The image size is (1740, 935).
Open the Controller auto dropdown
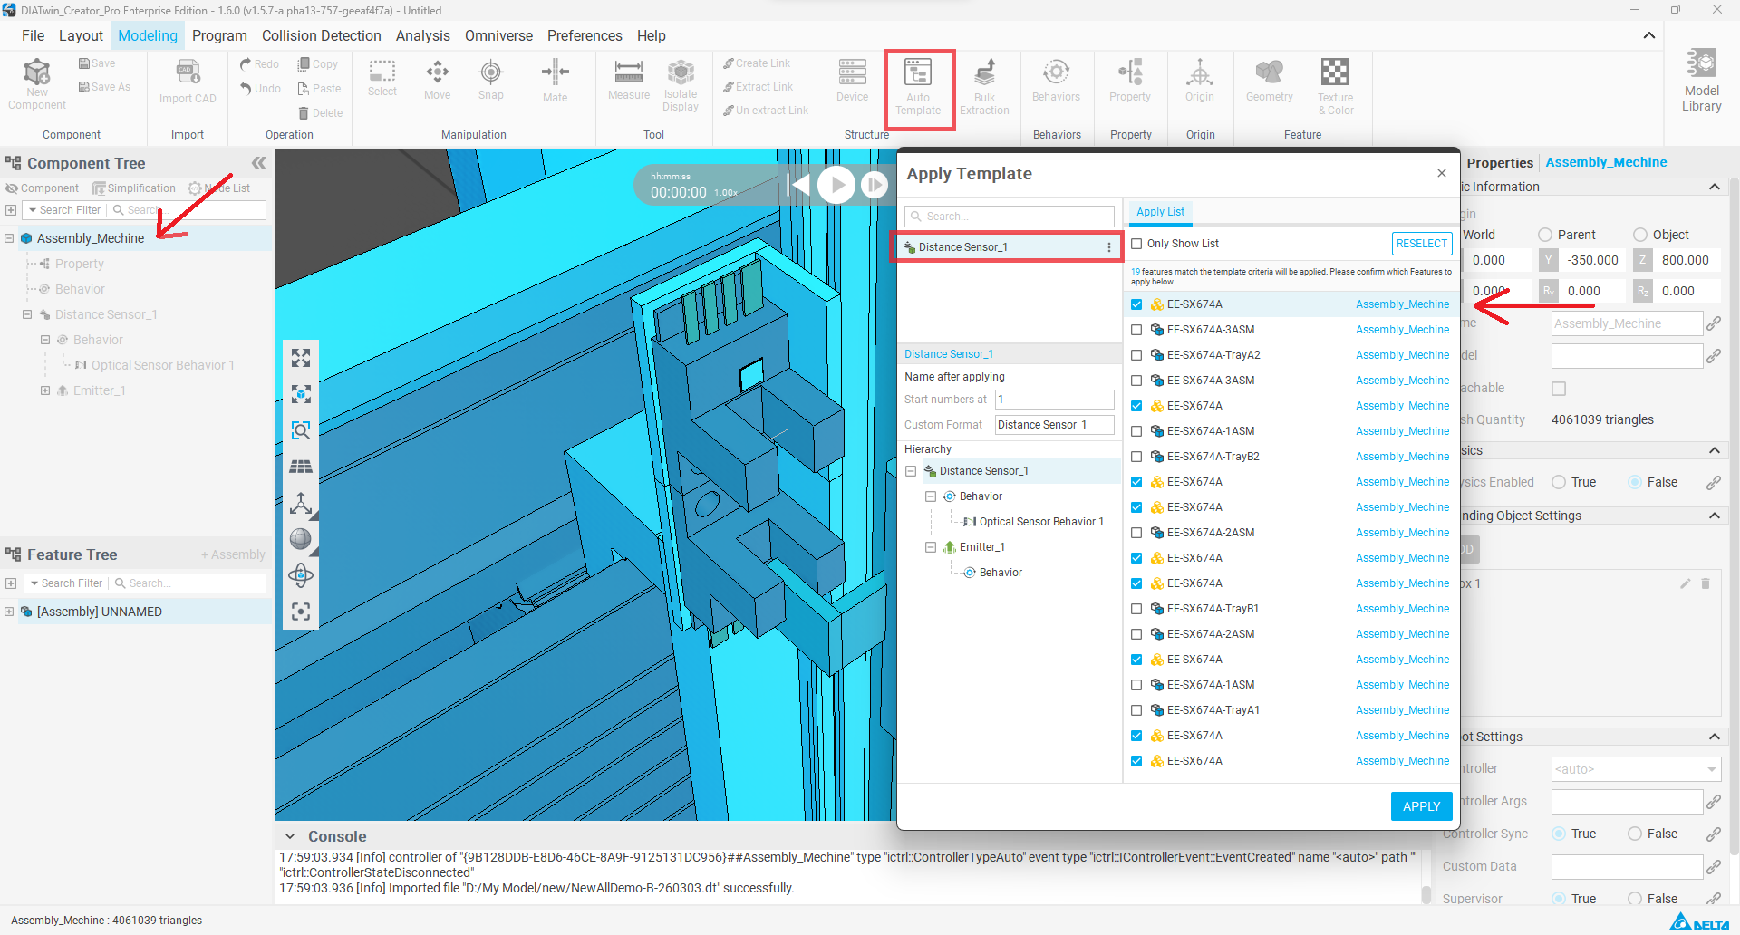click(x=1636, y=769)
